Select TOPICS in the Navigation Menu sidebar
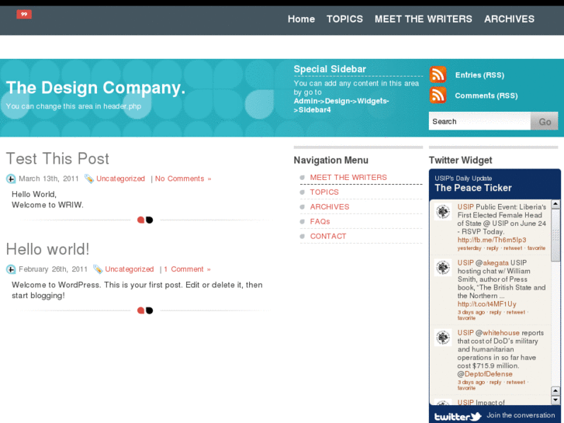Viewport: 564px width, 423px height. [324, 192]
